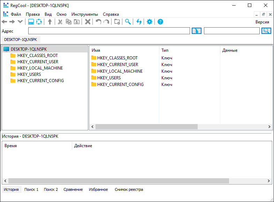Click the Paste icon in toolbar
Viewport: 274px width, 202px height.
click(x=77, y=22)
